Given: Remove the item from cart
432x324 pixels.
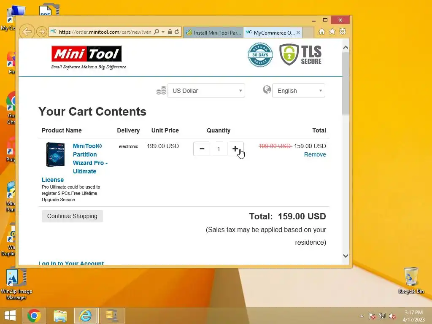Looking at the screenshot, I should tap(315, 154).
